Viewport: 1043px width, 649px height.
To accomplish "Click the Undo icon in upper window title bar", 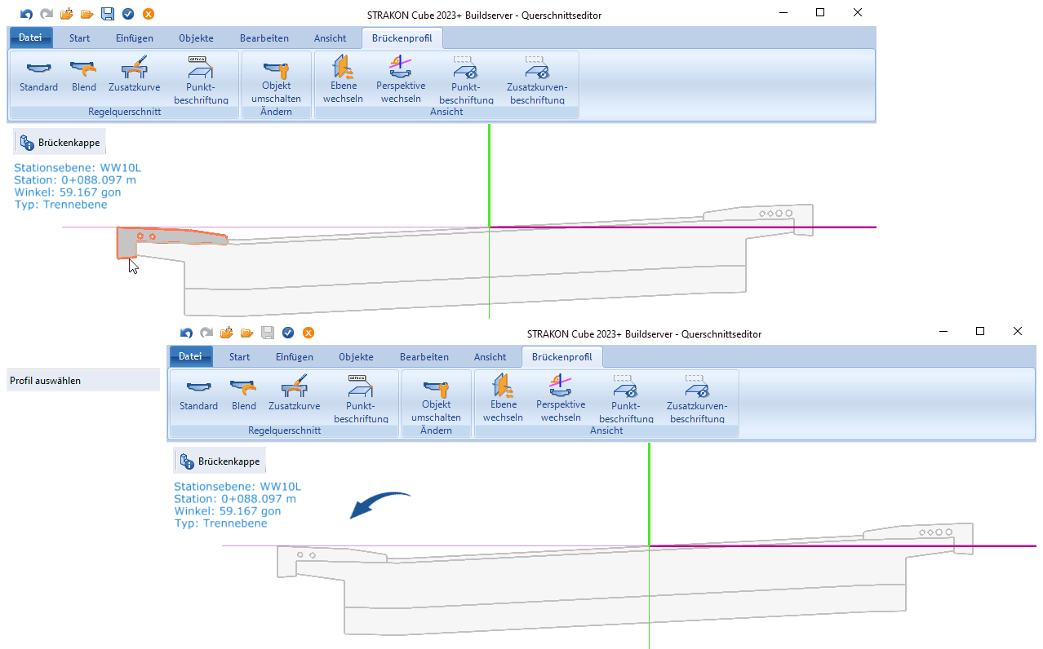I will [x=26, y=14].
